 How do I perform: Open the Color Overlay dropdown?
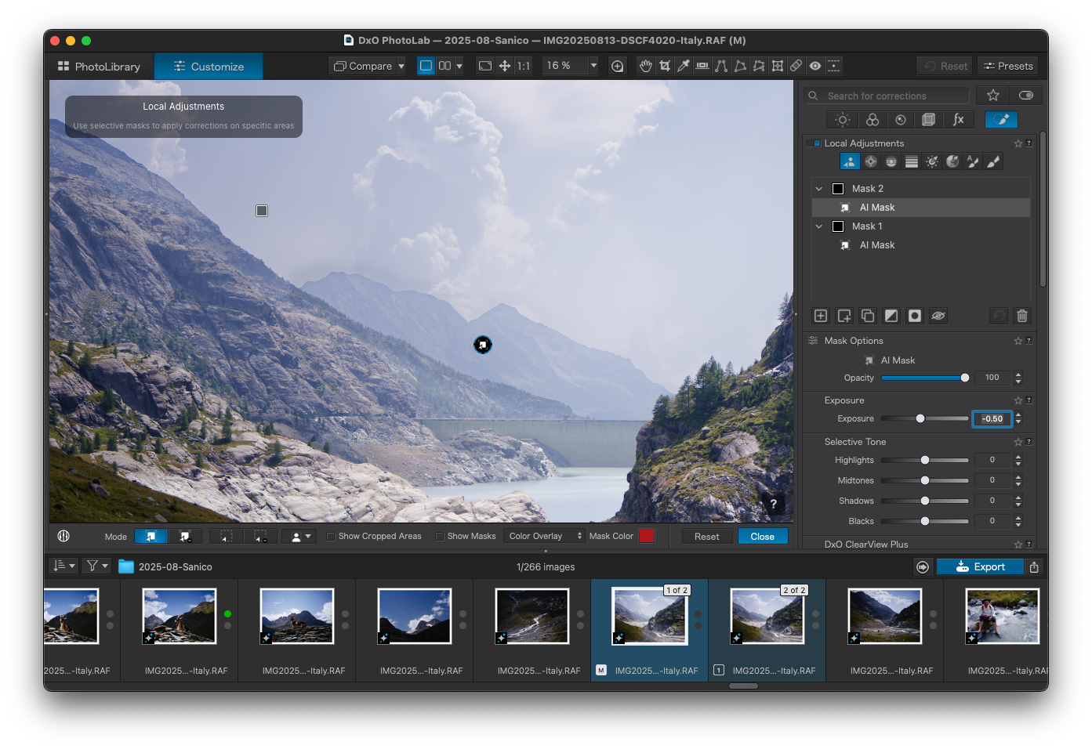pyautogui.click(x=545, y=537)
